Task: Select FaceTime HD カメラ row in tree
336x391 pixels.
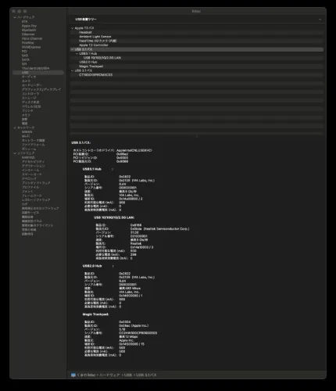Action: (x=197, y=41)
